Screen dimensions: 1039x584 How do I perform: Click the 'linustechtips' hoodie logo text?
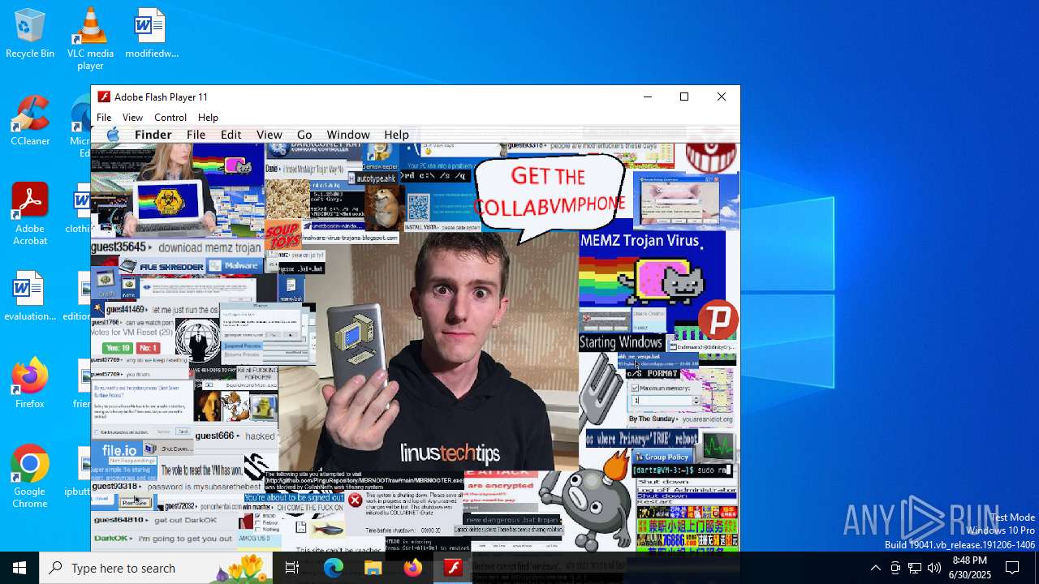(450, 453)
